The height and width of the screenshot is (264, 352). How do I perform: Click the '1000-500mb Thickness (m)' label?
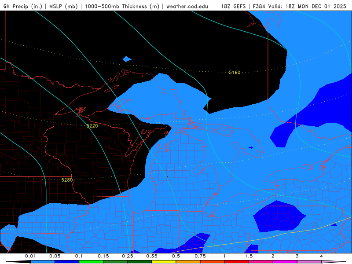click(x=122, y=6)
